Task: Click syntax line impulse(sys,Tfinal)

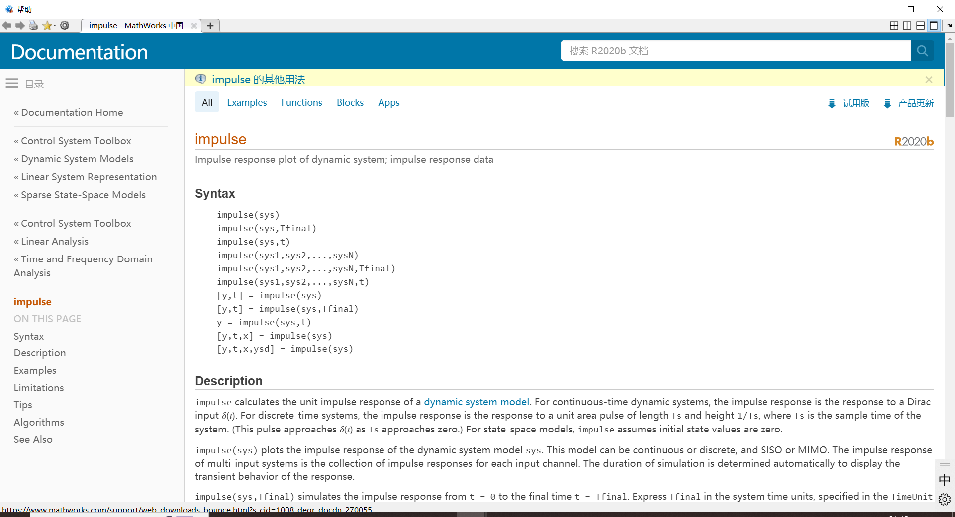Action: coord(267,228)
